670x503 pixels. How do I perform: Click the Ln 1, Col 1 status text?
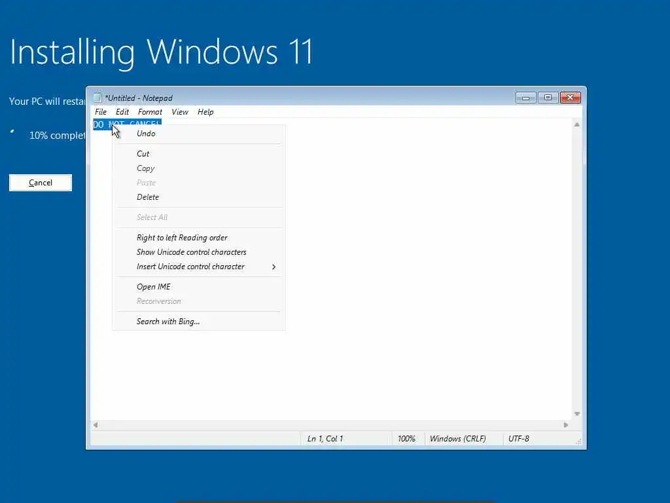click(325, 439)
